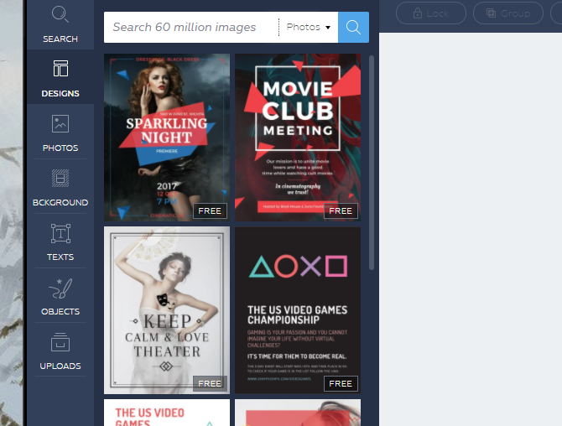Choose the Sparkling Night template
Screen dimensions: 562x426
click(x=167, y=138)
